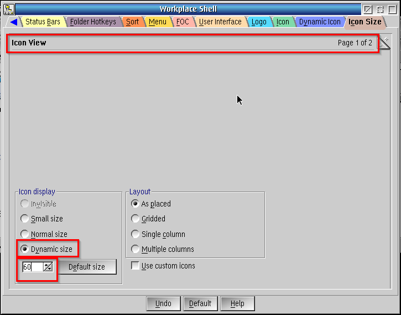This screenshot has width=401, height=315.
Task: Click the Page 1 of 2 text
Action: coord(355,43)
